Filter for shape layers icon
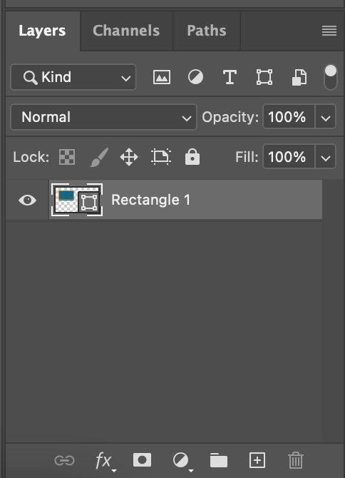Image resolution: width=345 pixels, height=478 pixels. coord(264,77)
